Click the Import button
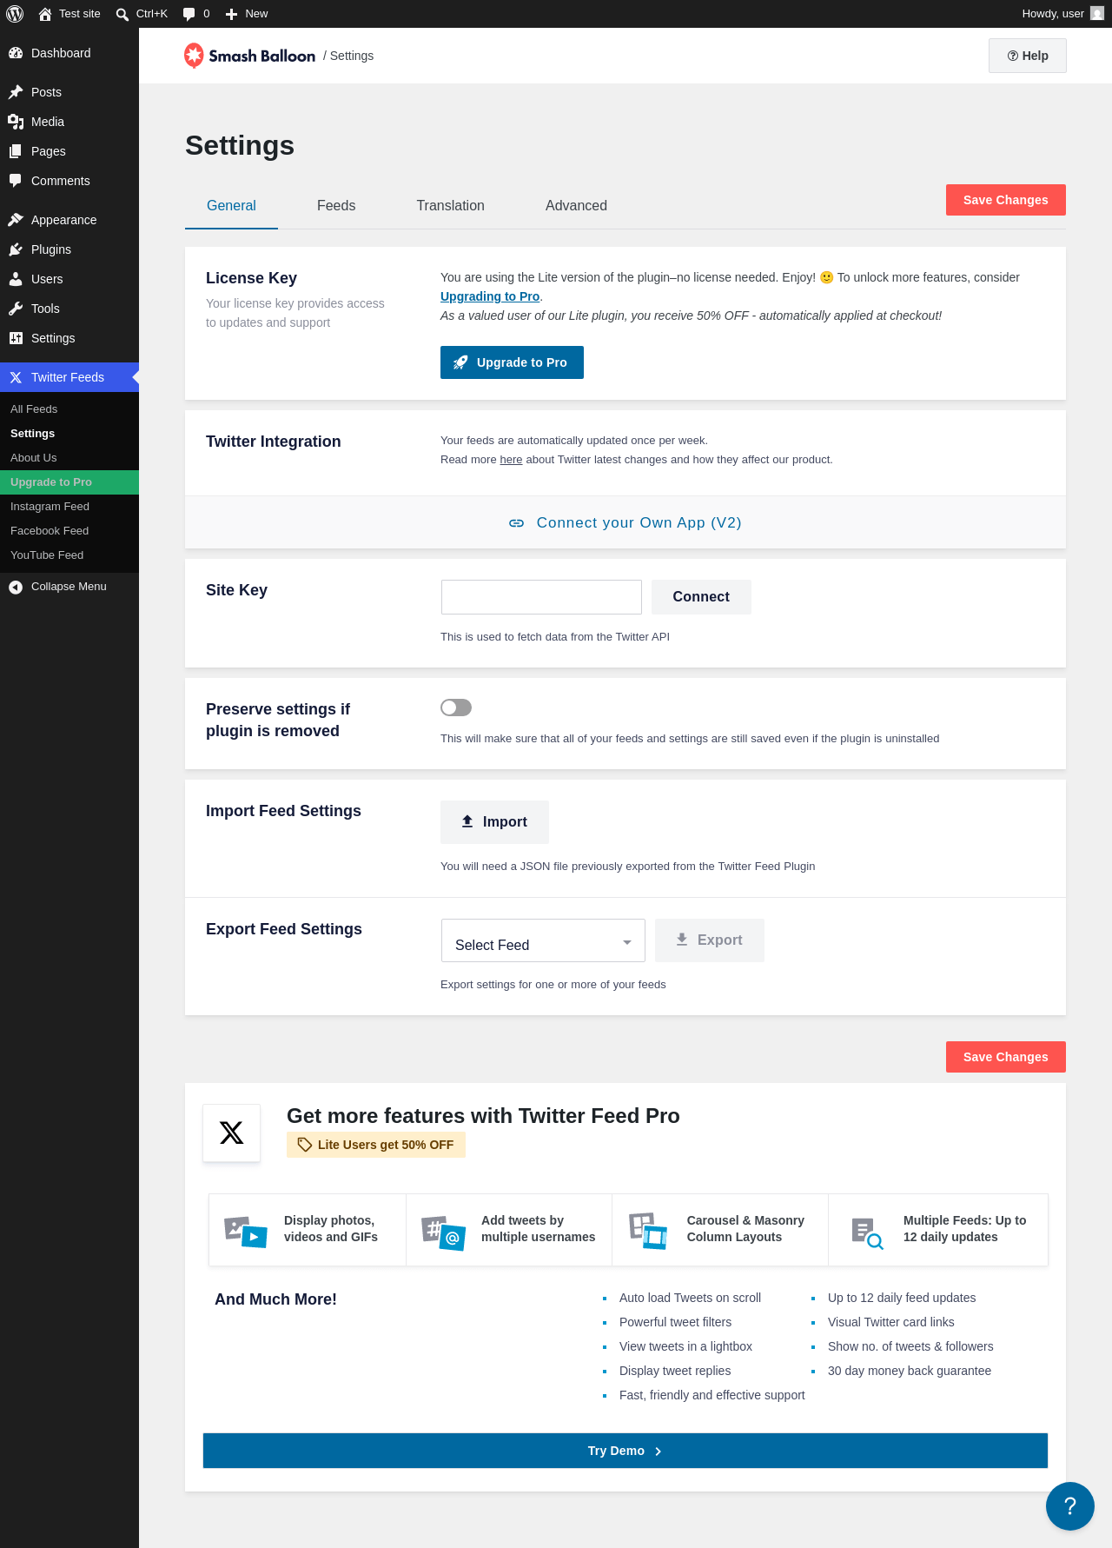Image resolution: width=1112 pixels, height=1548 pixels. pyautogui.click(x=494, y=822)
